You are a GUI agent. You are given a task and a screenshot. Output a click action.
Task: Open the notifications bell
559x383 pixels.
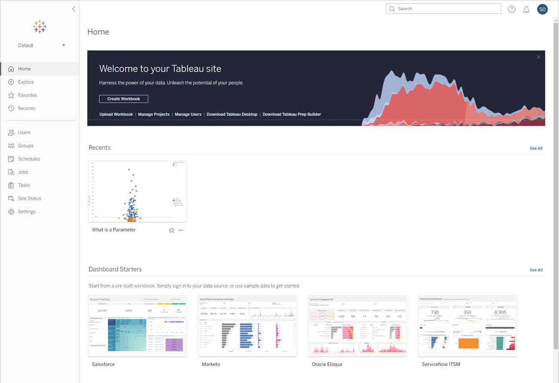click(526, 9)
